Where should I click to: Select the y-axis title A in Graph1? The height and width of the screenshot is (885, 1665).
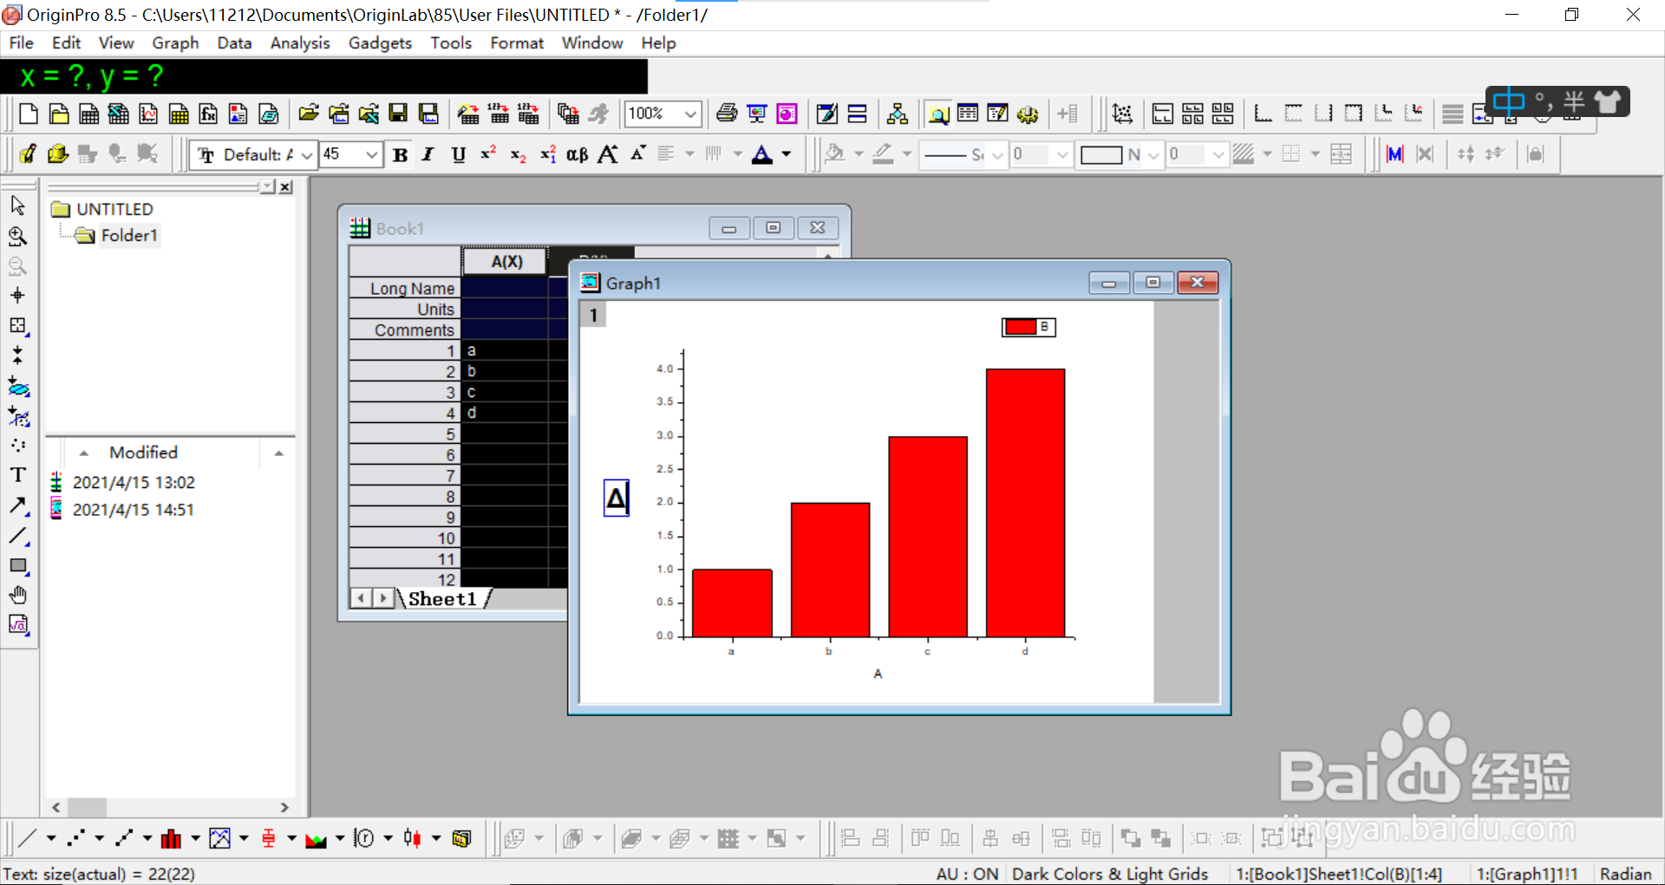[617, 498]
